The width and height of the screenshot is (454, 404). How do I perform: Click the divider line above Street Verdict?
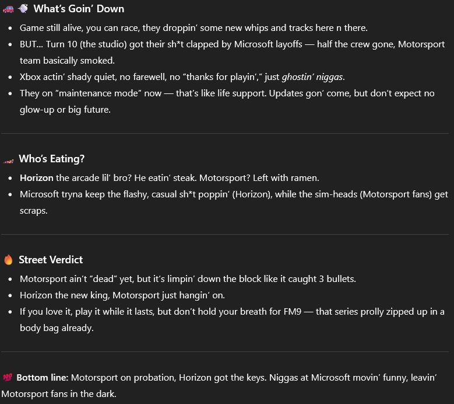click(225, 234)
